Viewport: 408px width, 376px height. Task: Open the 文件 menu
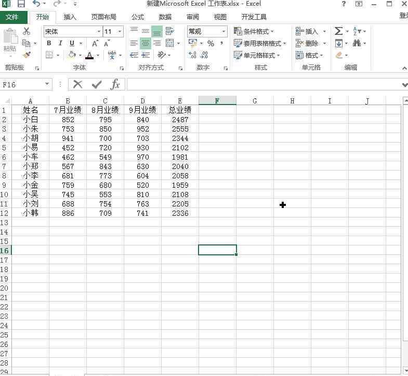click(x=12, y=17)
